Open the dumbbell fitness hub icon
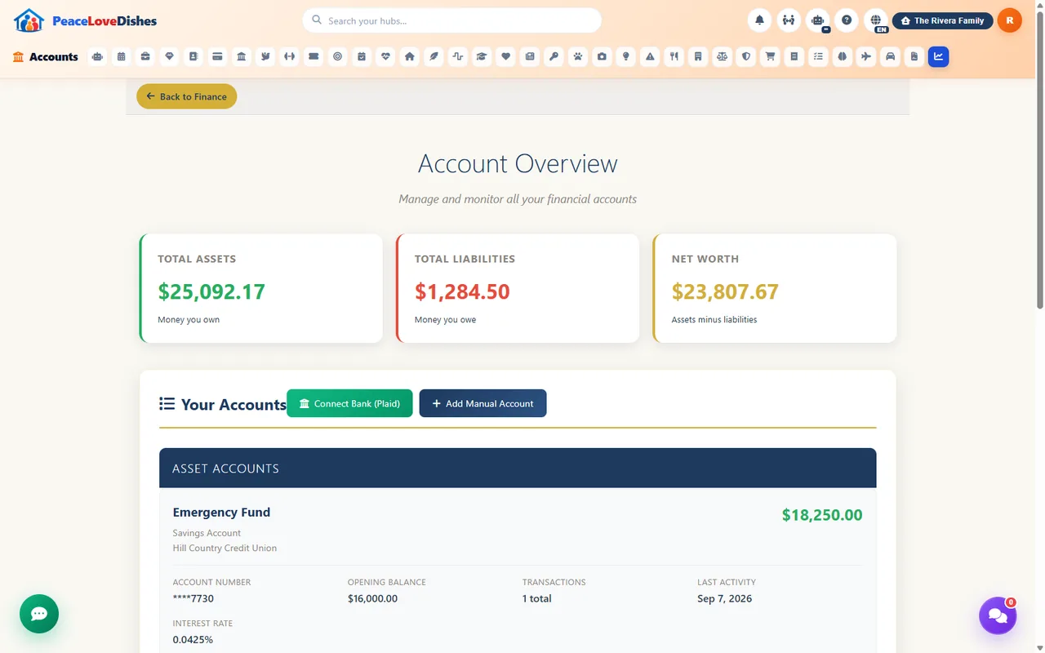 [x=289, y=56]
